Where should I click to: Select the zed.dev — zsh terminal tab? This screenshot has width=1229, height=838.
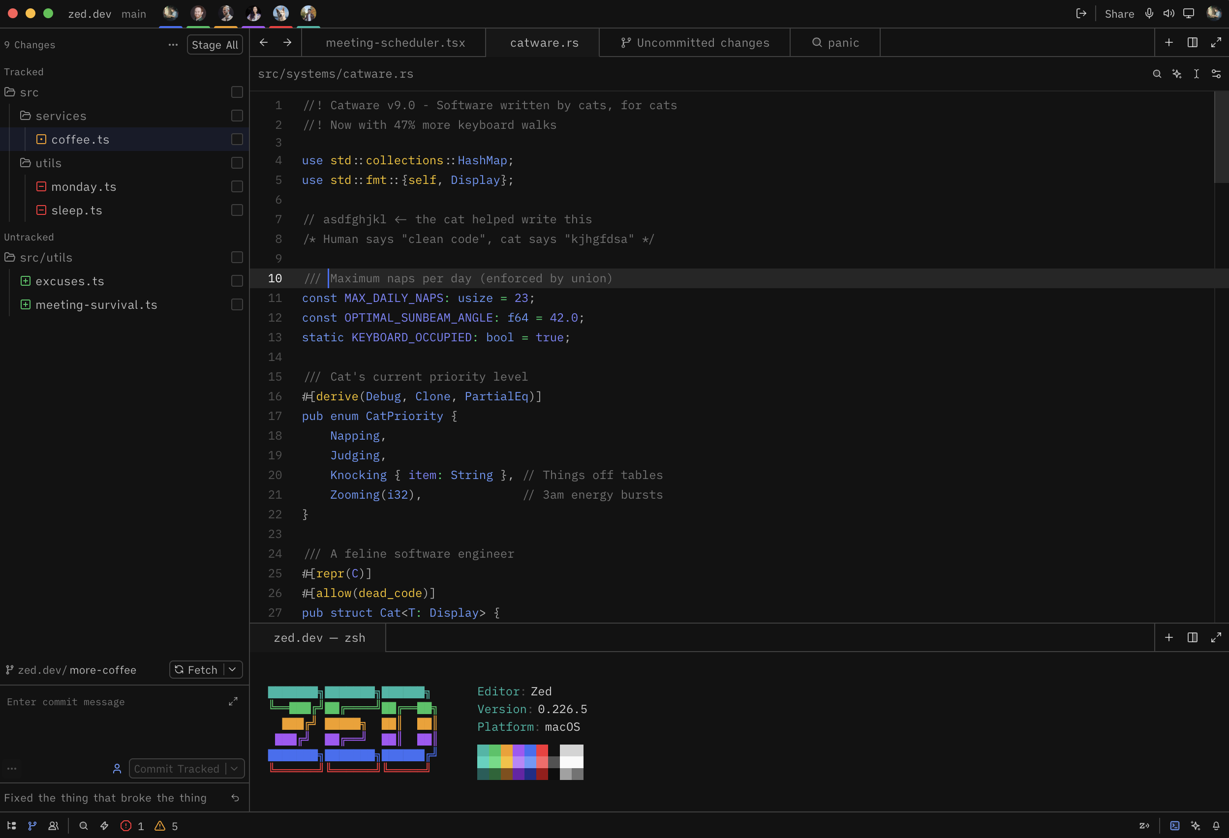coord(319,638)
